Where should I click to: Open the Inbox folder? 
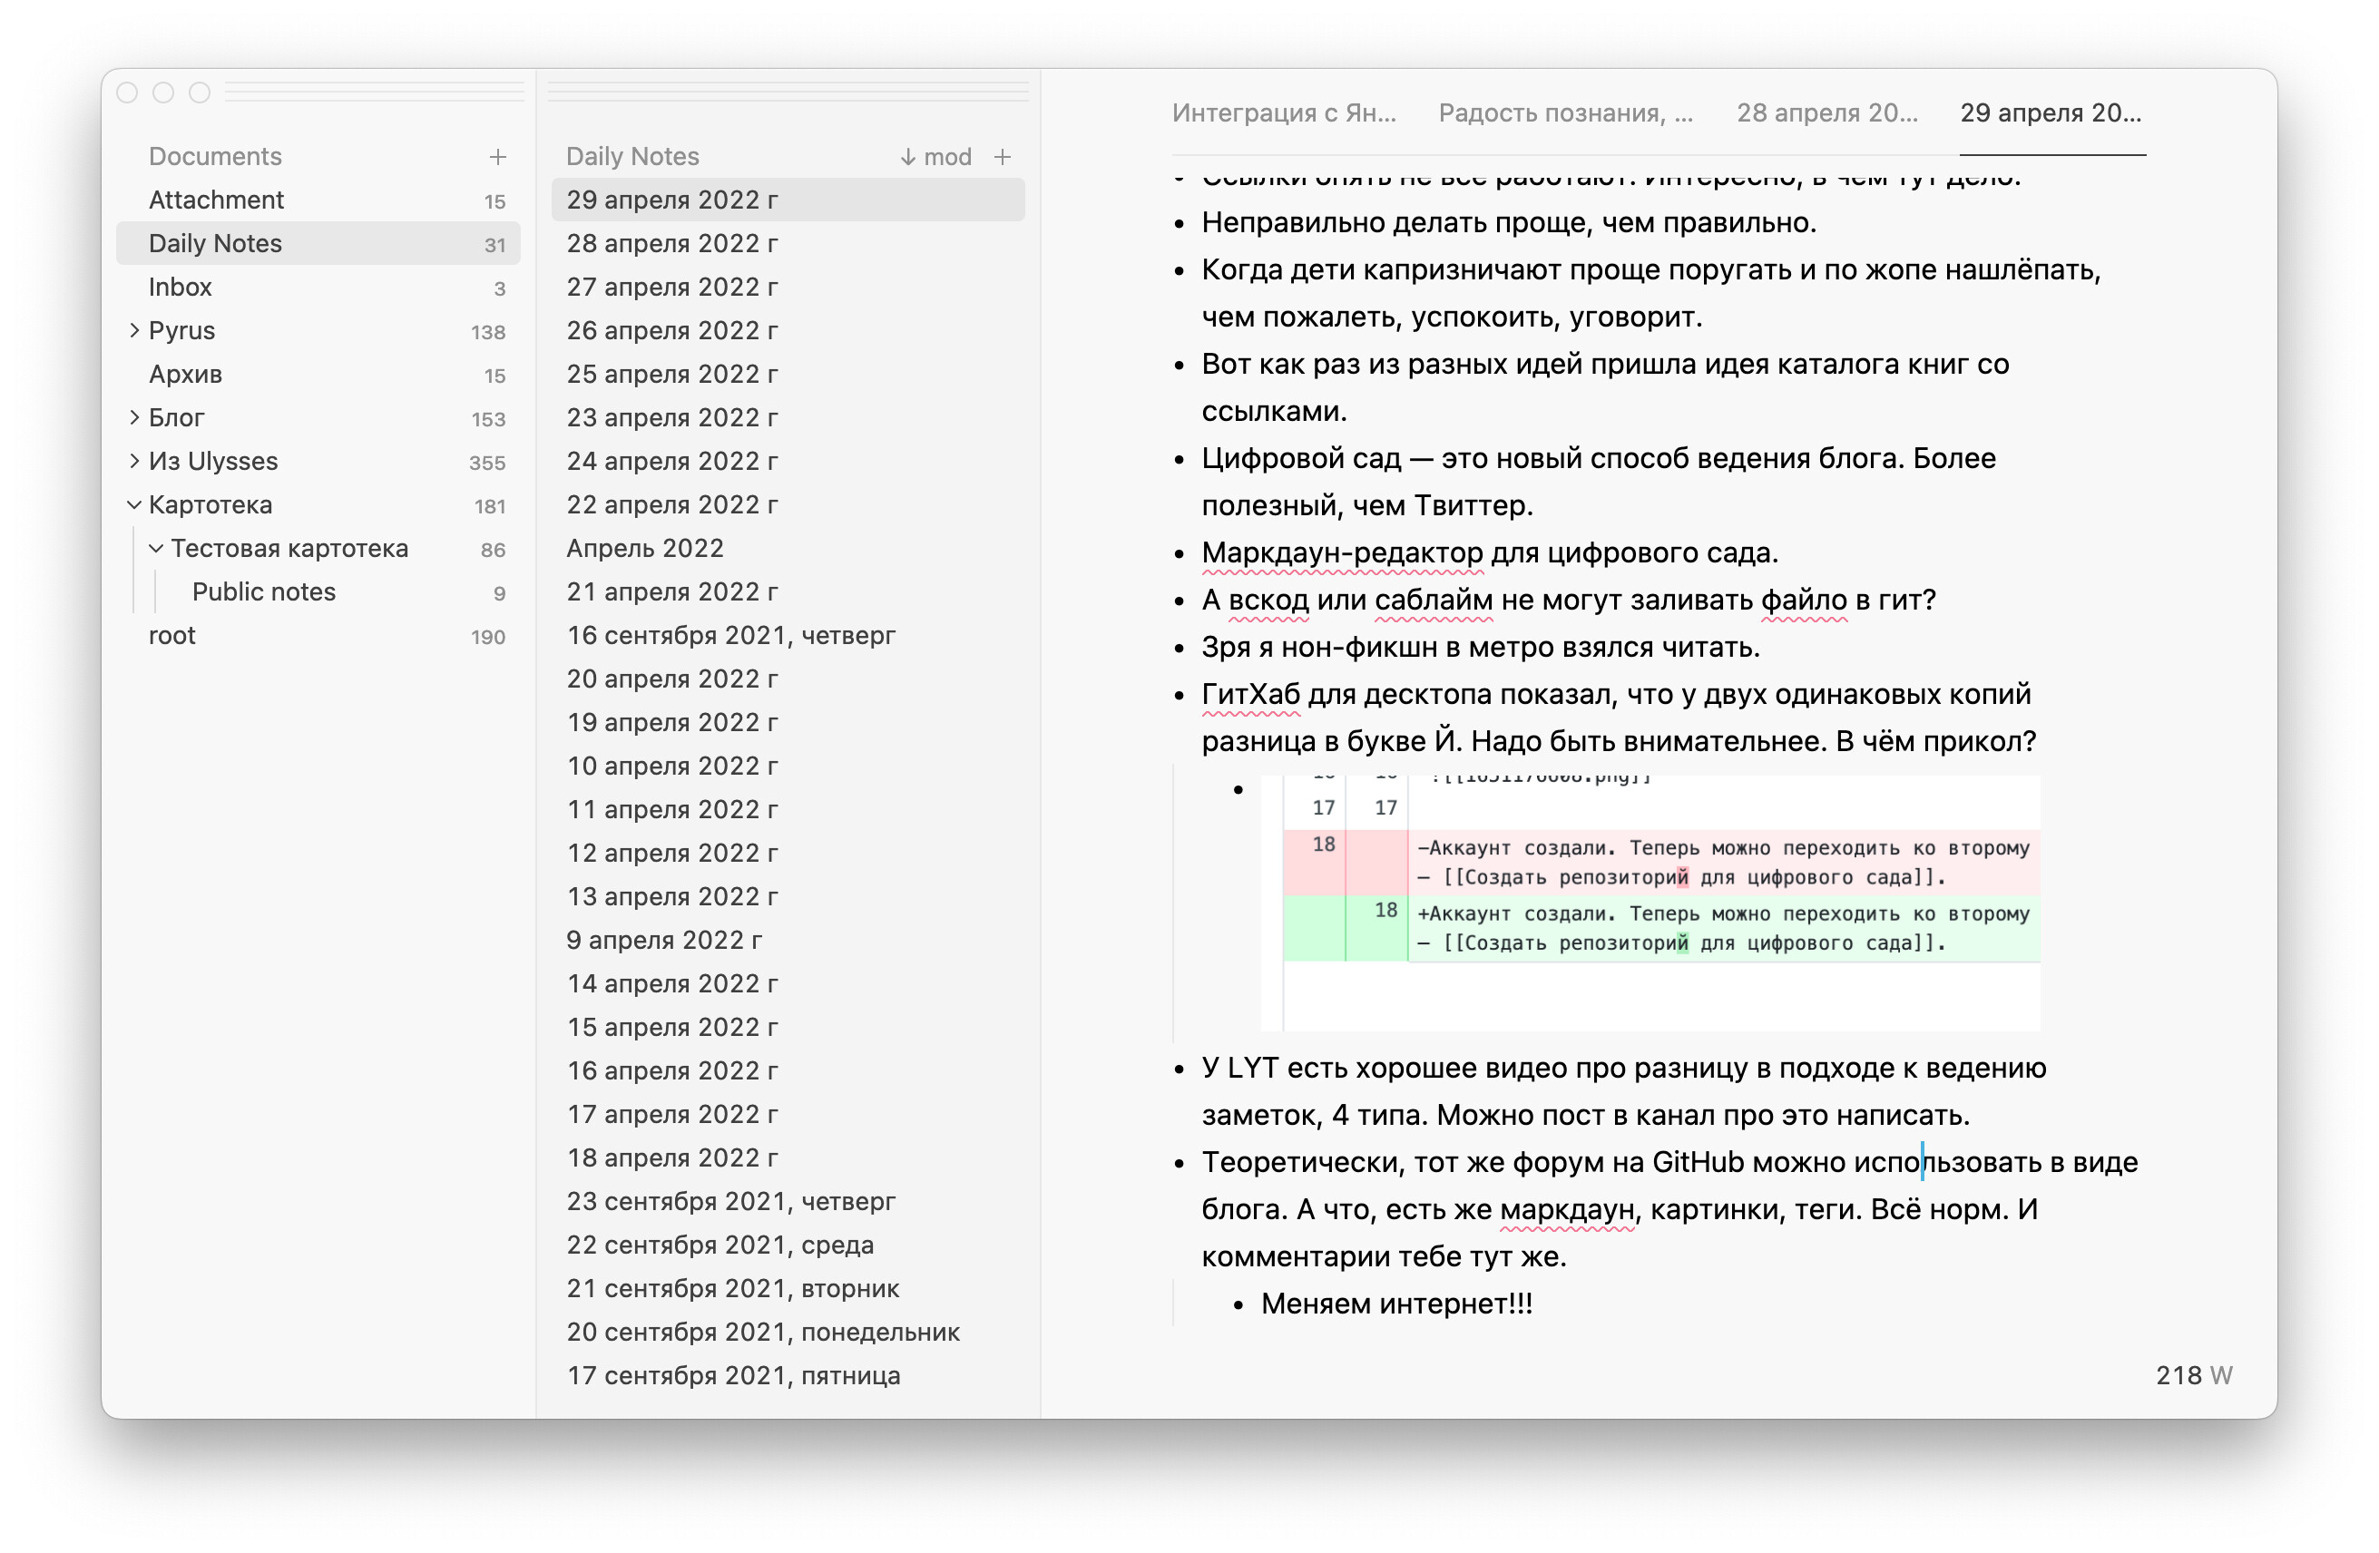coord(181,287)
